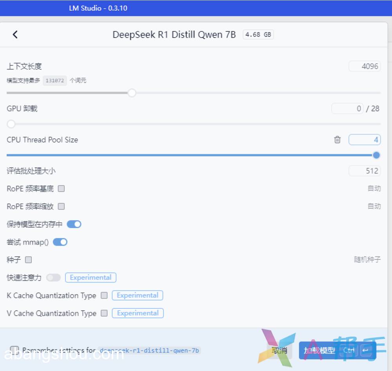Turn on the 快速注意力 toggle
Viewport: 392px width, 371px height.
(53, 278)
